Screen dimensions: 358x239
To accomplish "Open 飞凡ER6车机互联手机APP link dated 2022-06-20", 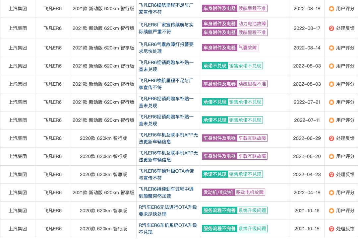I will (x=168, y=156).
